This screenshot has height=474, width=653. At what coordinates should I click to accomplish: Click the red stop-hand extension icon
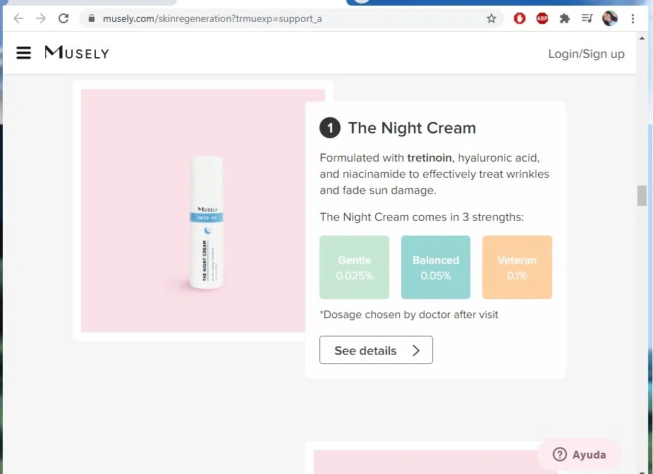coord(520,19)
